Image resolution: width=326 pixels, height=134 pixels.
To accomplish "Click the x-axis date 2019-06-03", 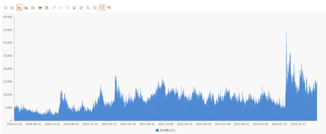I will point(71,124).
